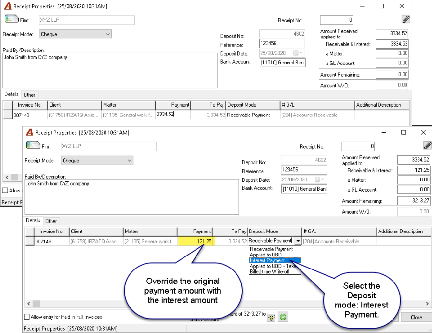Click the green checkmark icon
The width and height of the screenshot is (432, 333).
(x=283, y=317)
